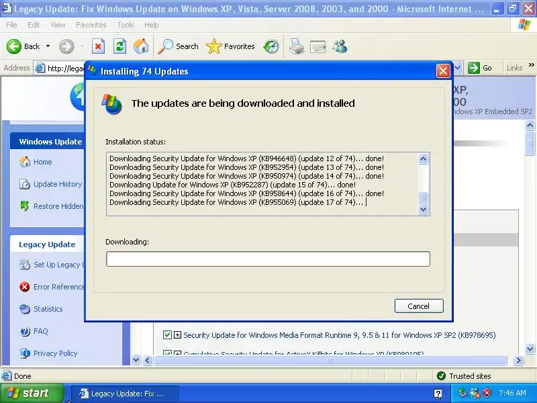The image size is (537, 403).
Task: Open the Statistics sidebar link
Action: pyautogui.click(x=48, y=309)
